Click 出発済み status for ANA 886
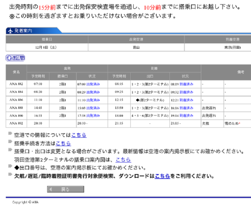This screenshot has width=251, height=206. pyautogui.click(x=93, y=100)
